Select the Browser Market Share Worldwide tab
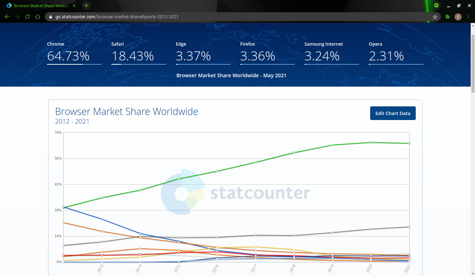 click(39, 6)
